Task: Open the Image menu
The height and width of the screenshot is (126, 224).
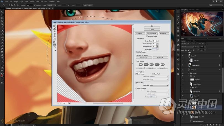Action: [x=16, y=2]
